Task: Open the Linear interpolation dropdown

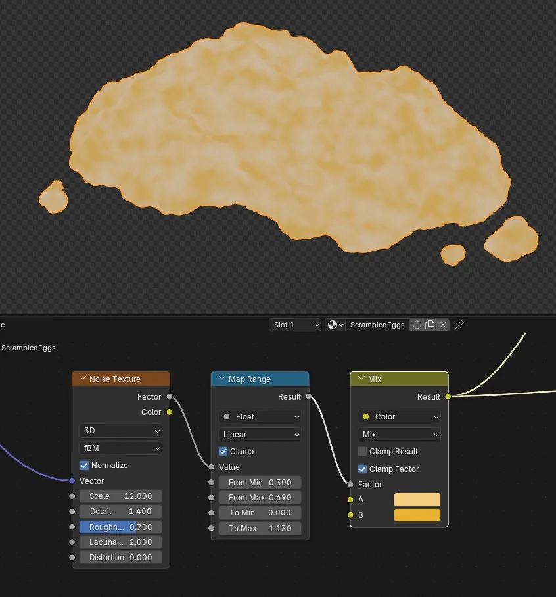Action: pyautogui.click(x=260, y=435)
